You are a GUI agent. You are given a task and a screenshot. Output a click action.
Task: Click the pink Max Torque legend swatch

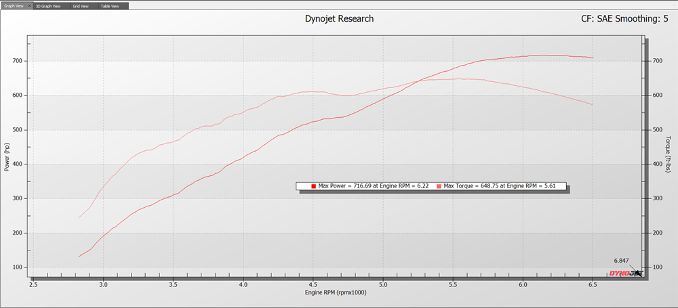(x=439, y=186)
